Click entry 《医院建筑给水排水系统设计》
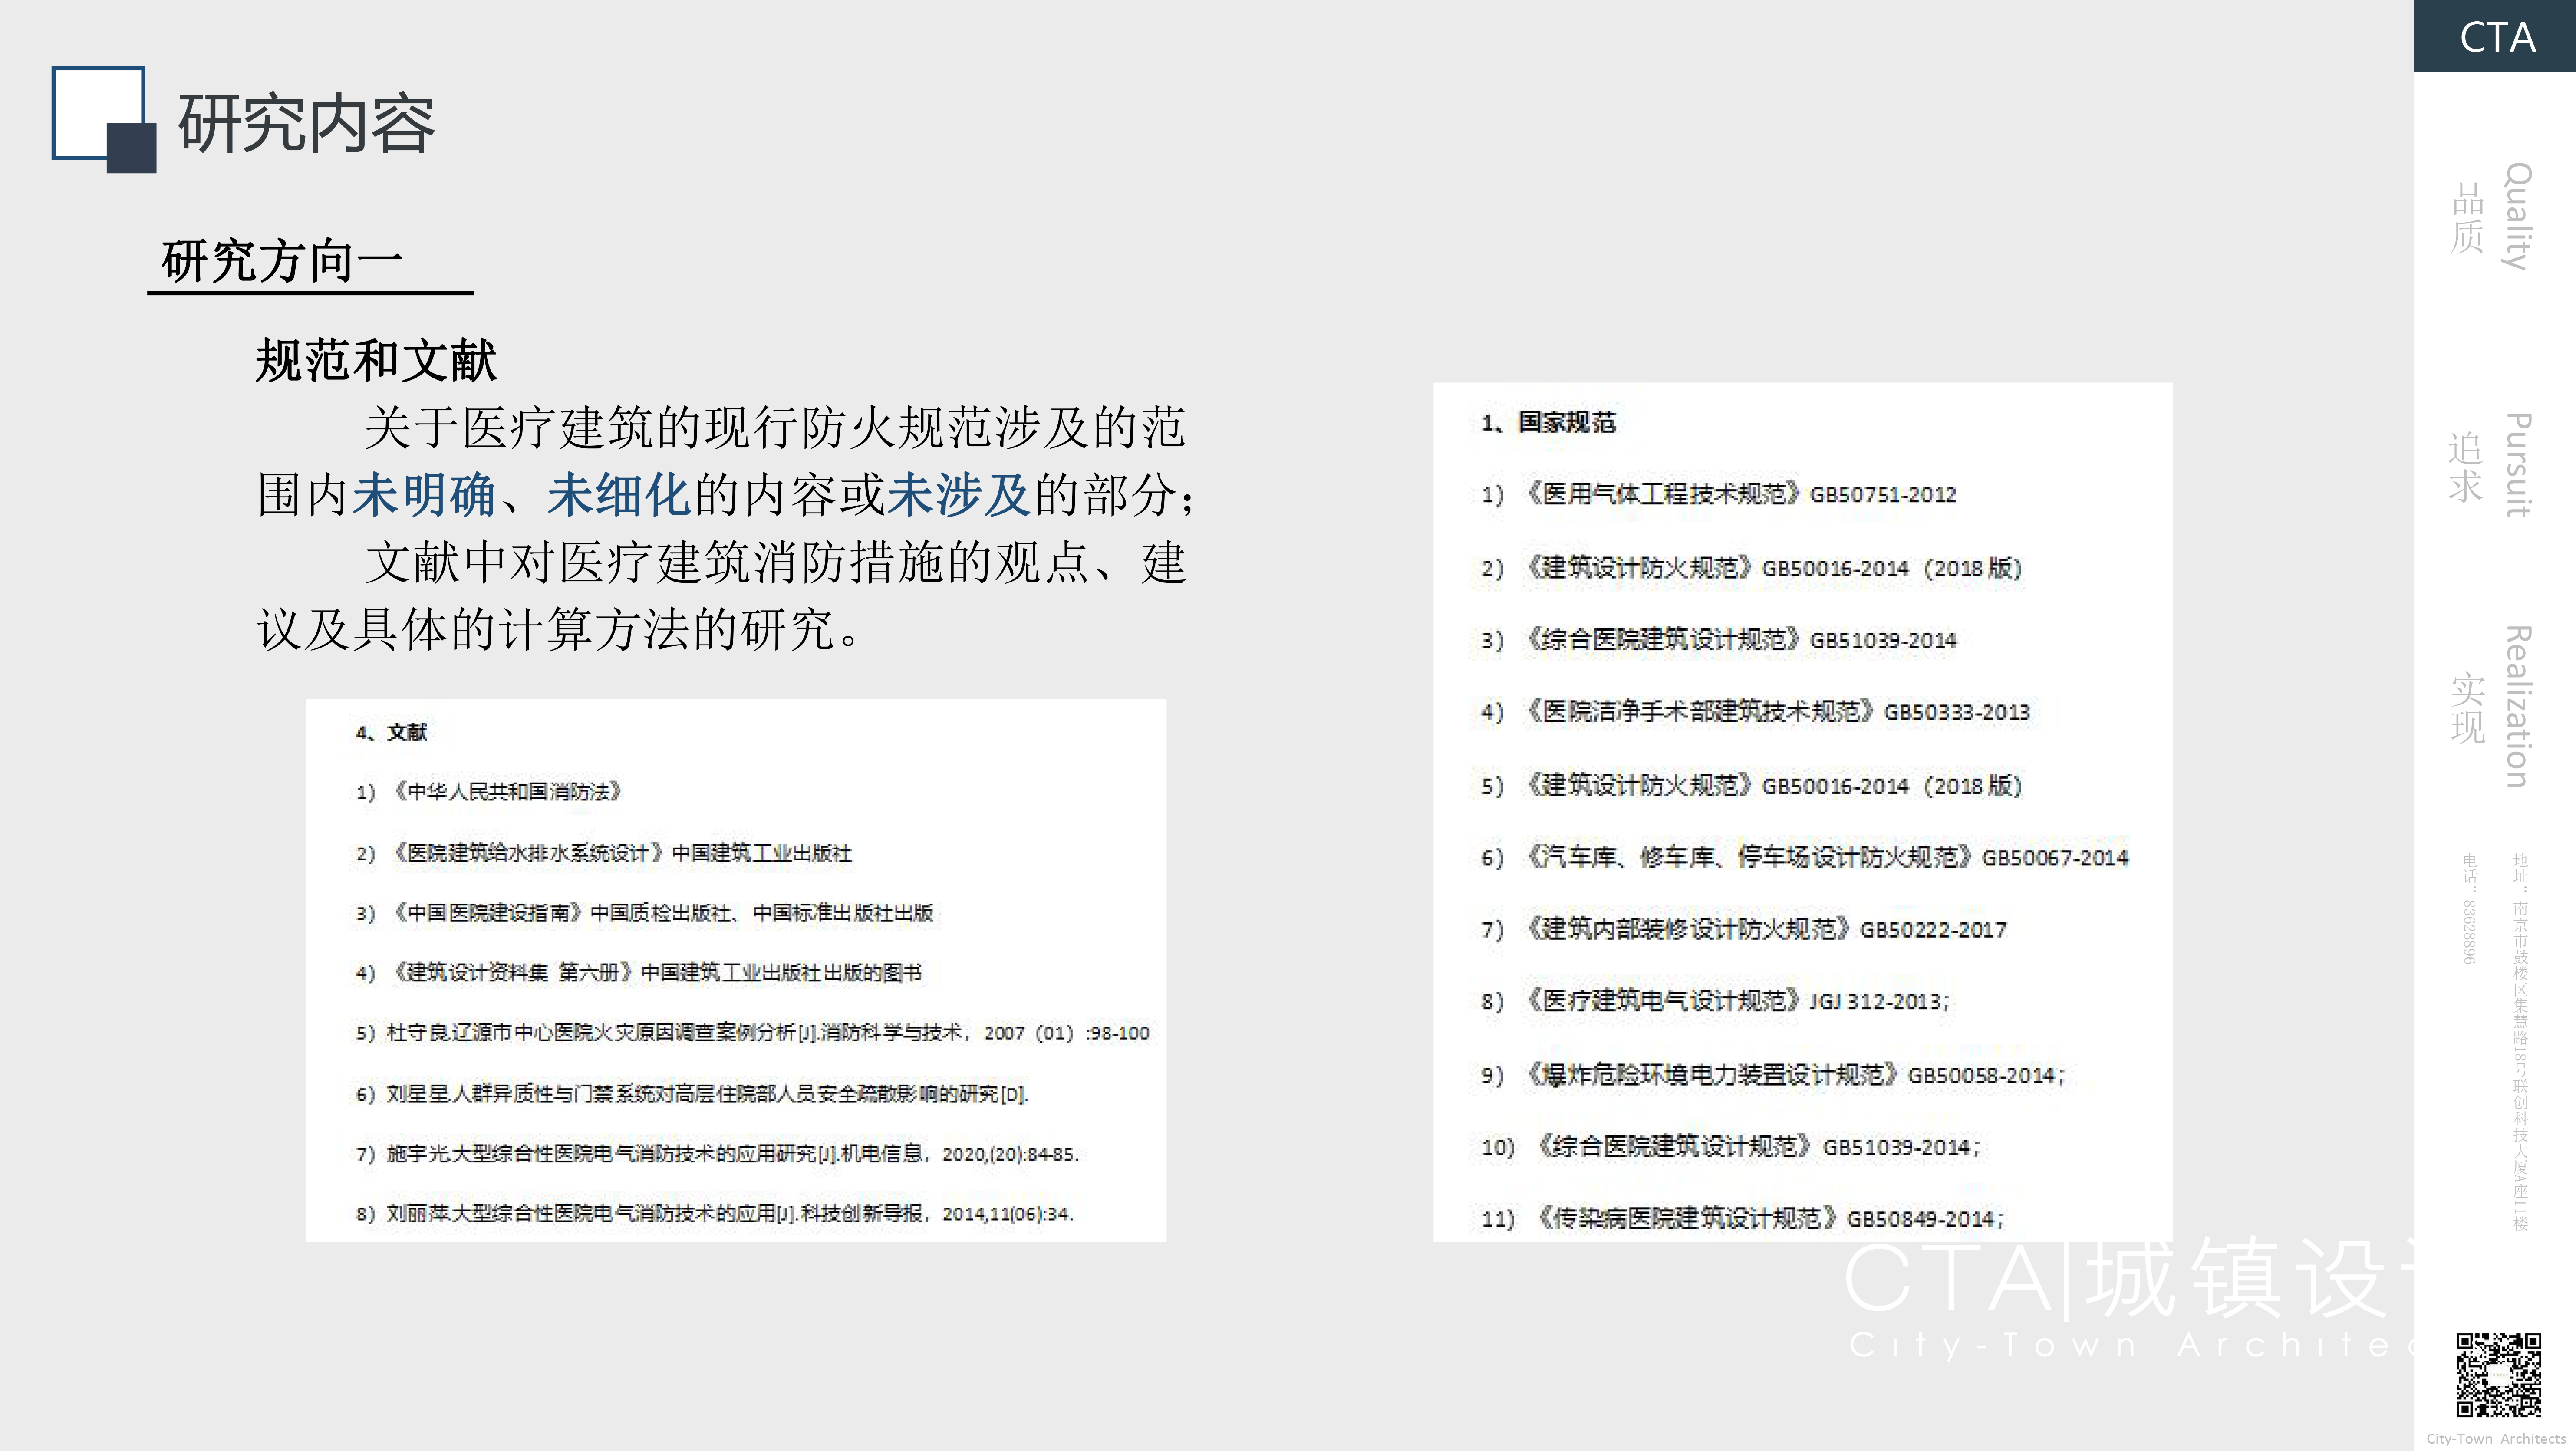Viewport: 2576px width, 1451px height. pos(604,853)
